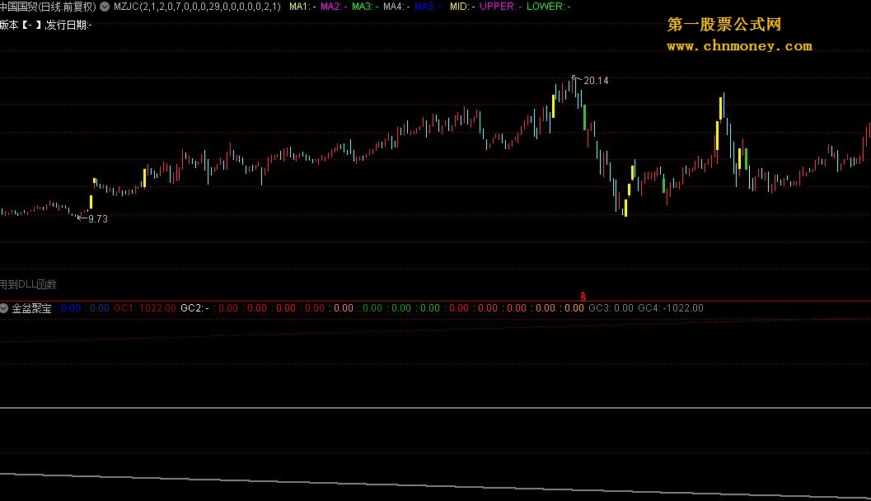Click the 中国国贸(日线,前复权) chart title
The image size is (871, 501).
click(49, 7)
